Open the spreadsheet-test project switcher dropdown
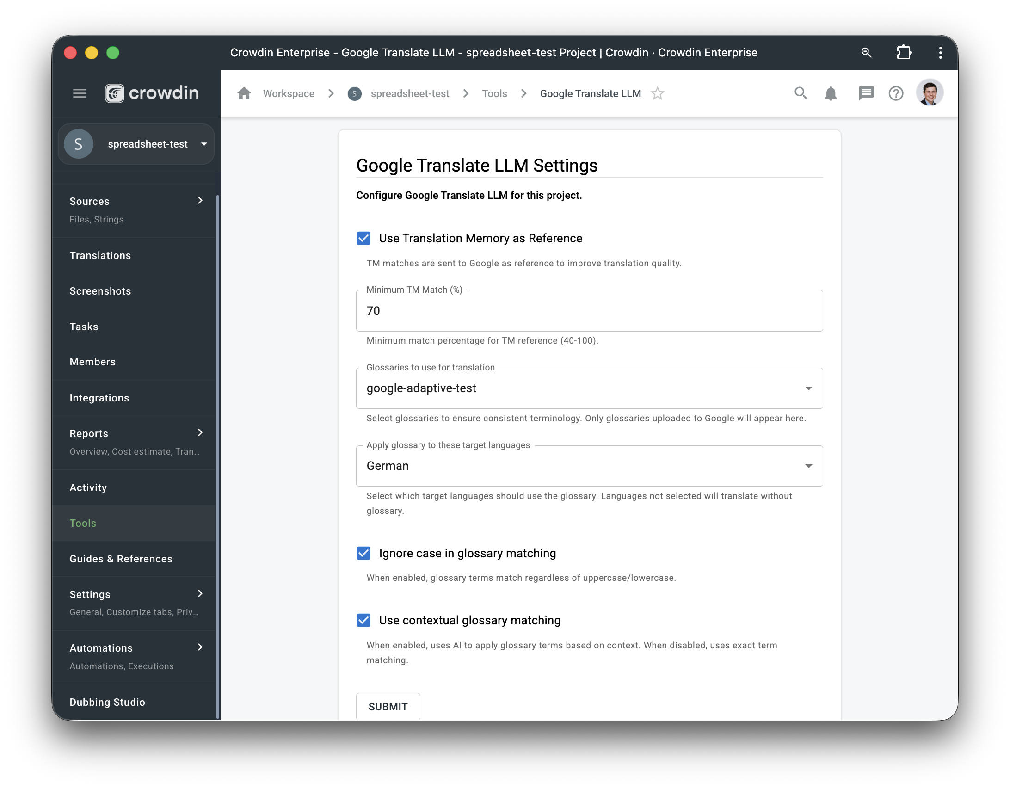Screen dimensions: 1010x789 (x=136, y=144)
